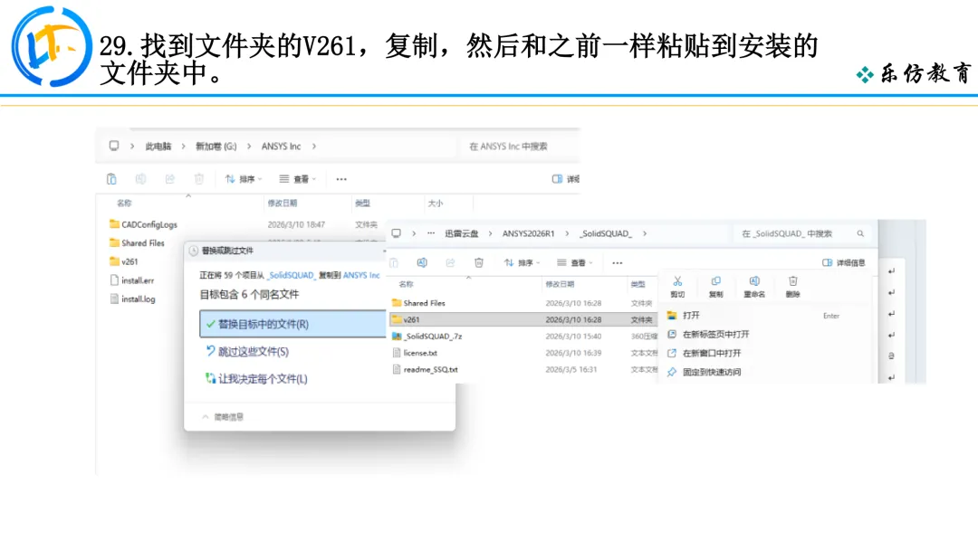Click the install.log file icon
978x550 pixels.
(114, 299)
